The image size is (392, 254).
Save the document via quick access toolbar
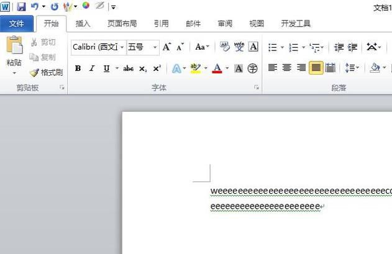(21, 7)
